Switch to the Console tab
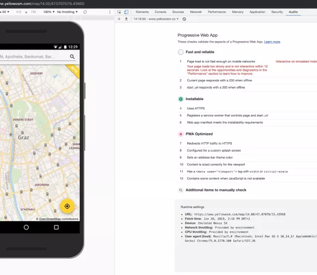 coord(160,11)
